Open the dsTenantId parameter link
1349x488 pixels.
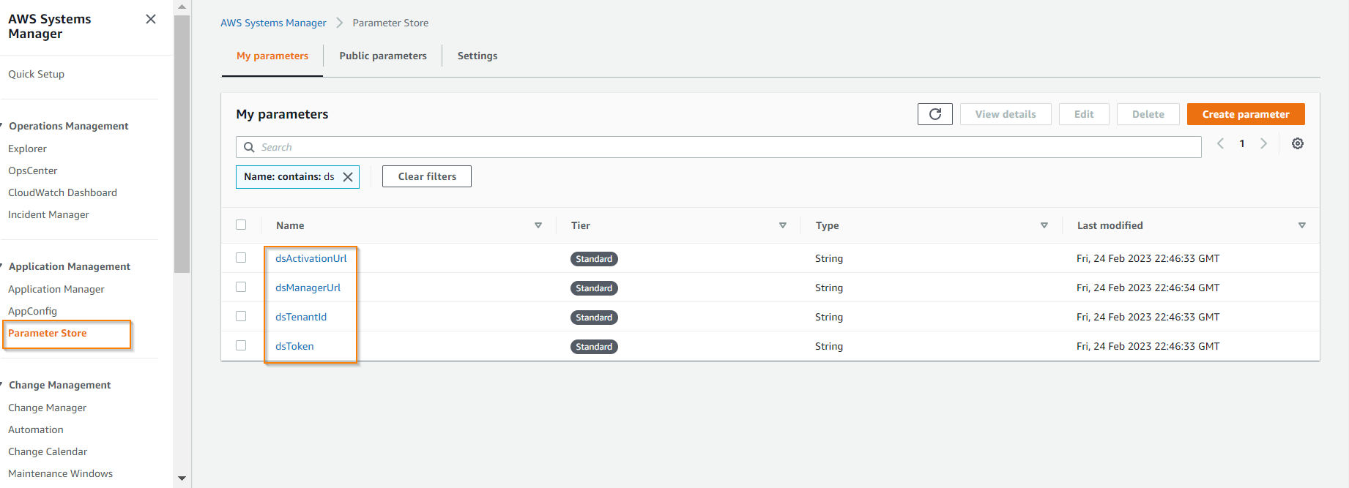coord(301,317)
